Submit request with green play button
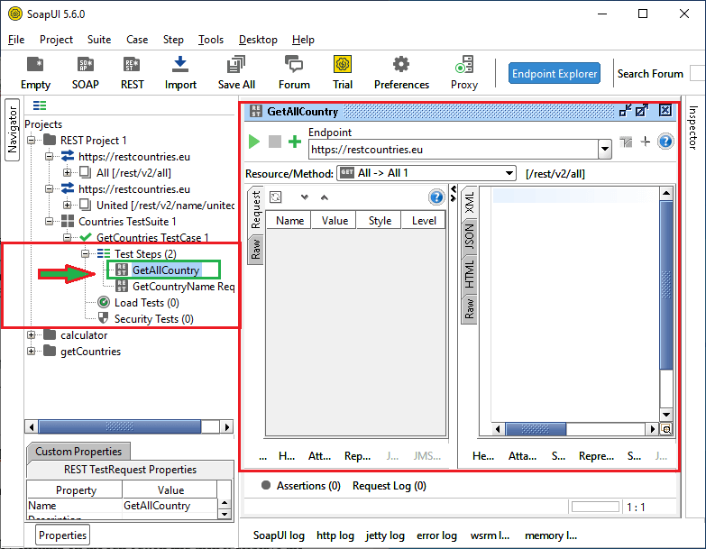 pyautogui.click(x=254, y=142)
